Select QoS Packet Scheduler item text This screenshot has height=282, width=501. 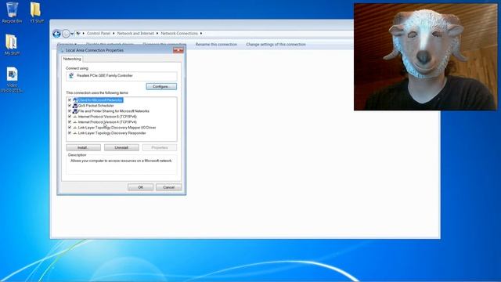(x=96, y=106)
